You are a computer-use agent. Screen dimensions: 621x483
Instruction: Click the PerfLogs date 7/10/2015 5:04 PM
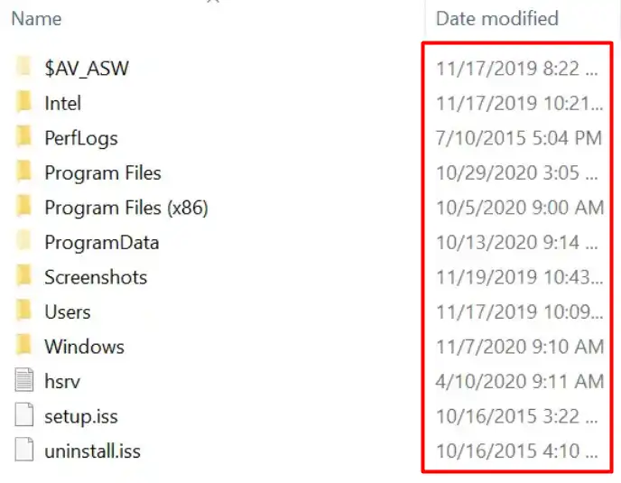(x=518, y=138)
